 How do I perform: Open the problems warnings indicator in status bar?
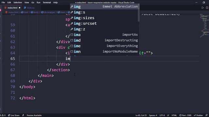pos(3,115)
